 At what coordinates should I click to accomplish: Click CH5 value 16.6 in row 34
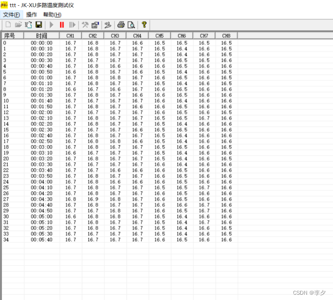point(159,239)
